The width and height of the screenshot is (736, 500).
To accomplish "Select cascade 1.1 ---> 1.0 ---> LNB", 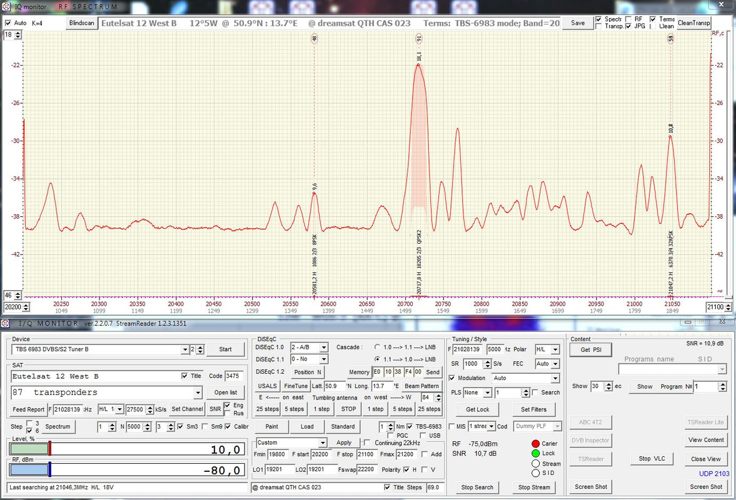I will pyautogui.click(x=378, y=359).
